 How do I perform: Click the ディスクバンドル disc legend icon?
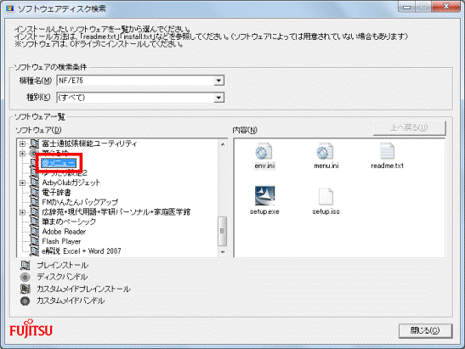tap(26, 277)
